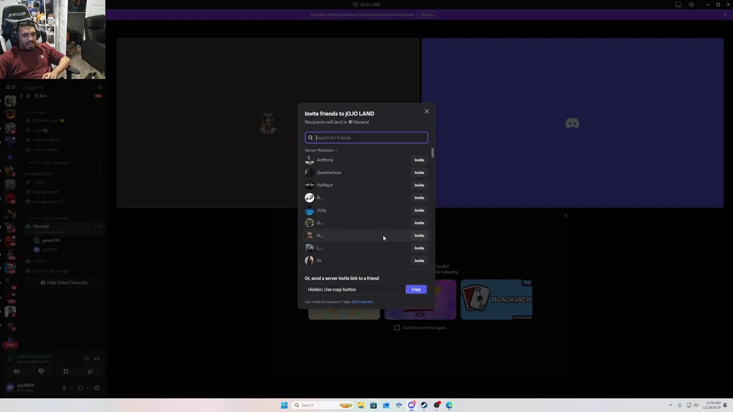Click the invite list scrollbar
The image size is (733, 412).
432,153
